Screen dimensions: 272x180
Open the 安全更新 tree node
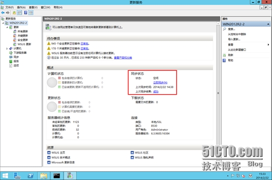[23, 40]
